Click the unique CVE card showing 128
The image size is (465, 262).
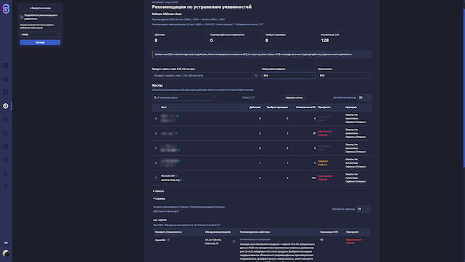(x=345, y=38)
